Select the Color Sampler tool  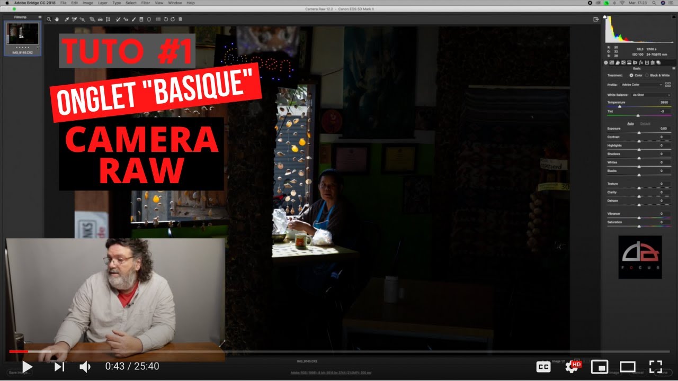pos(74,19)
